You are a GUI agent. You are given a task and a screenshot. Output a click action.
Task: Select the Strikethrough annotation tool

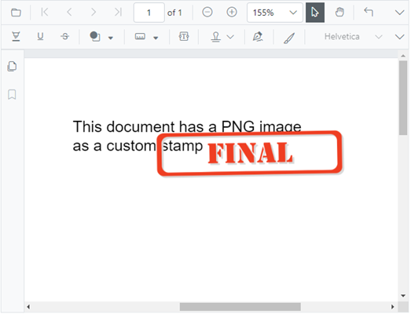coord(64,36)
